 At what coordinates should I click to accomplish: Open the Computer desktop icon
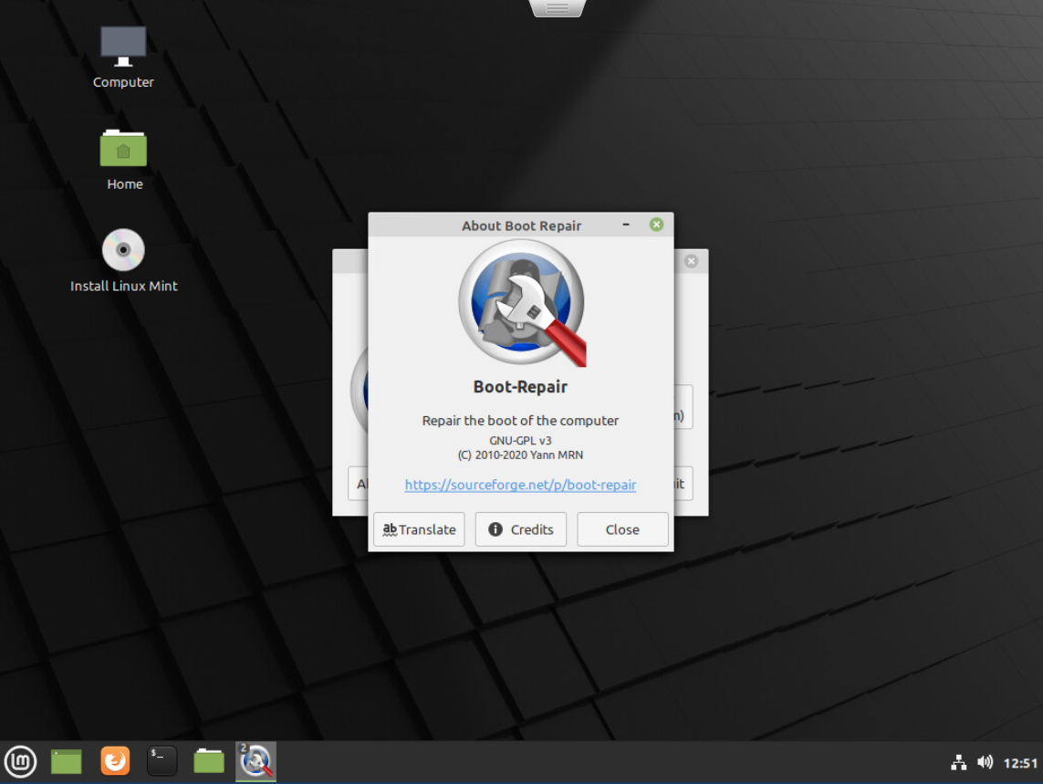(x=123, y=57)
